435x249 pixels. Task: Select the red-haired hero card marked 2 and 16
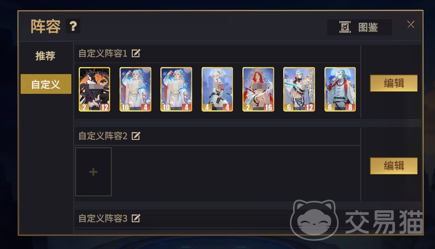click(258, 89)
